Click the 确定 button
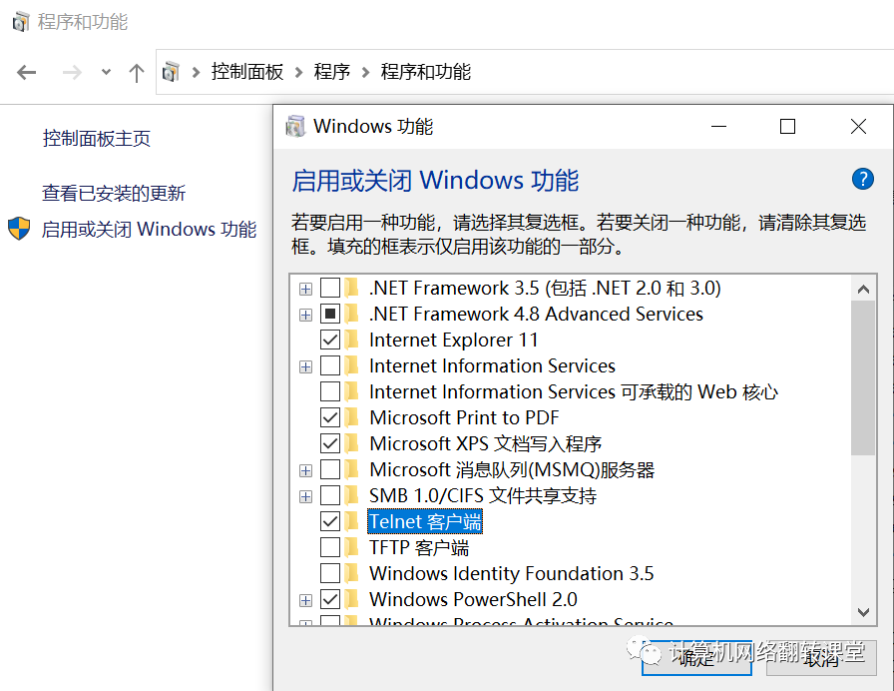 click(x=696, y=658)
